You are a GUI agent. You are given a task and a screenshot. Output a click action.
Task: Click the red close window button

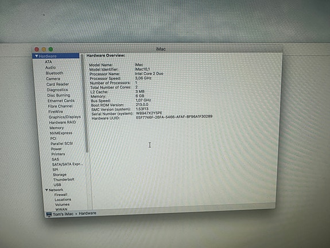point(37,49)
